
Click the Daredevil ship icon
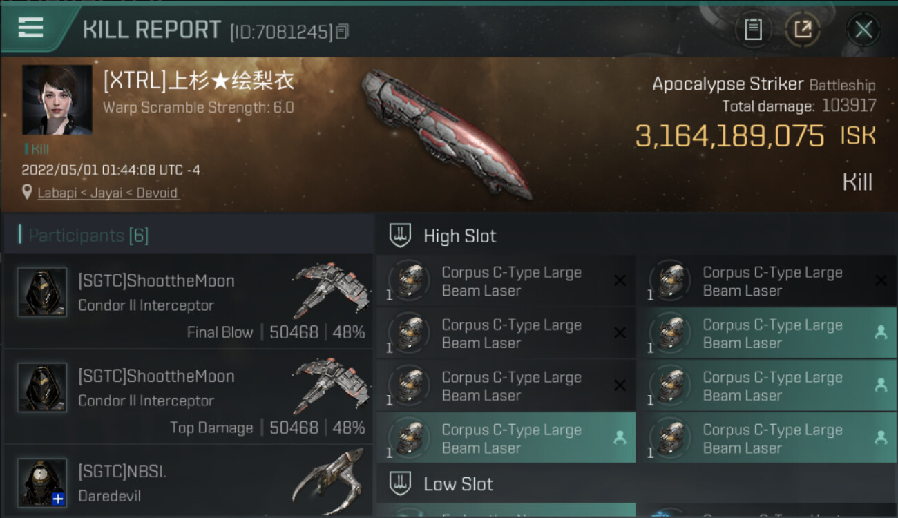(x=330, y=480)
